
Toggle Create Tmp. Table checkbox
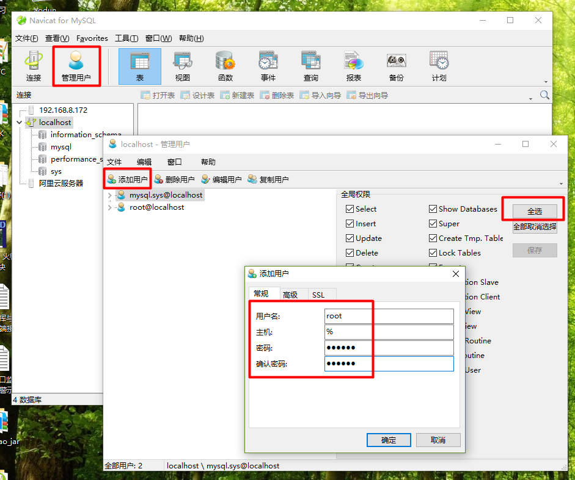tap(433, 238)
